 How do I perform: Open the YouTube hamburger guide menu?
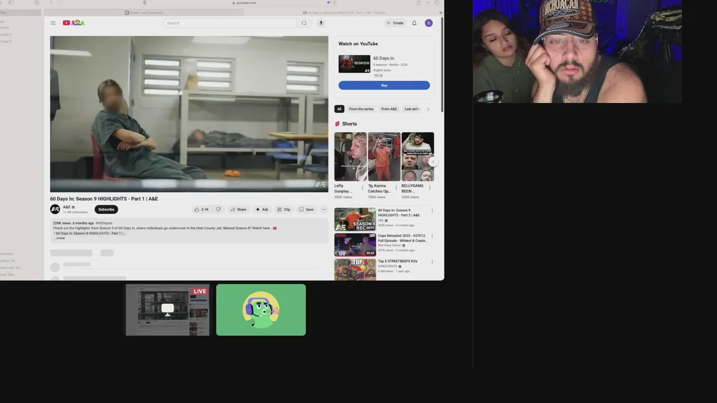[x=53, y=23]
